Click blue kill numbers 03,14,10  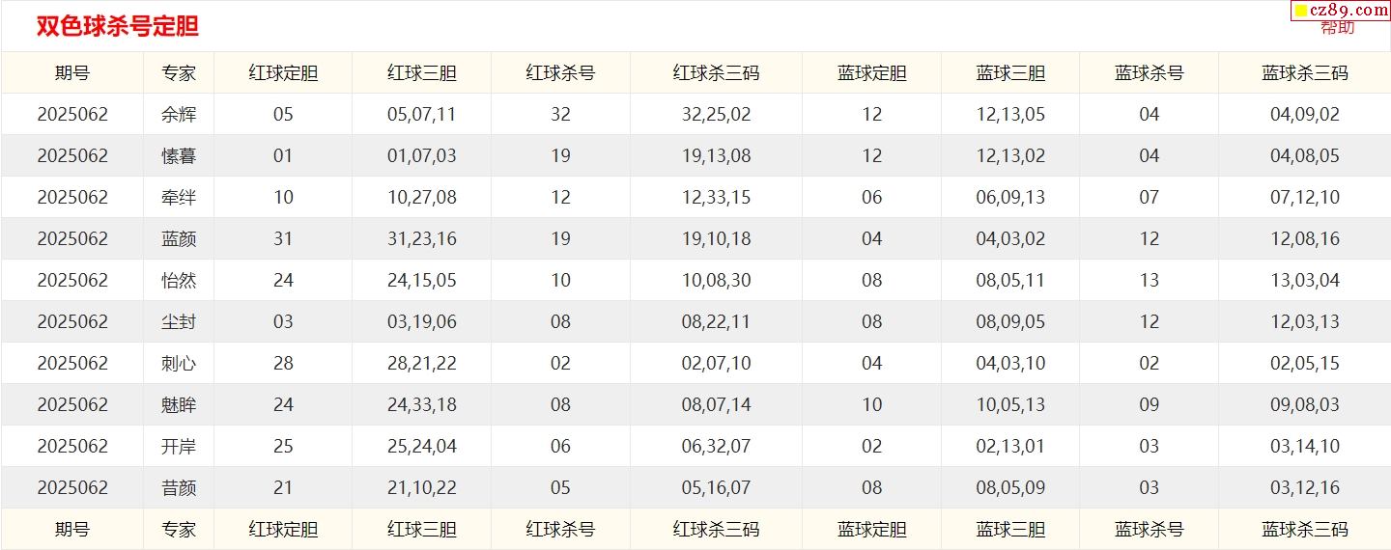(x=1305, y=447)
